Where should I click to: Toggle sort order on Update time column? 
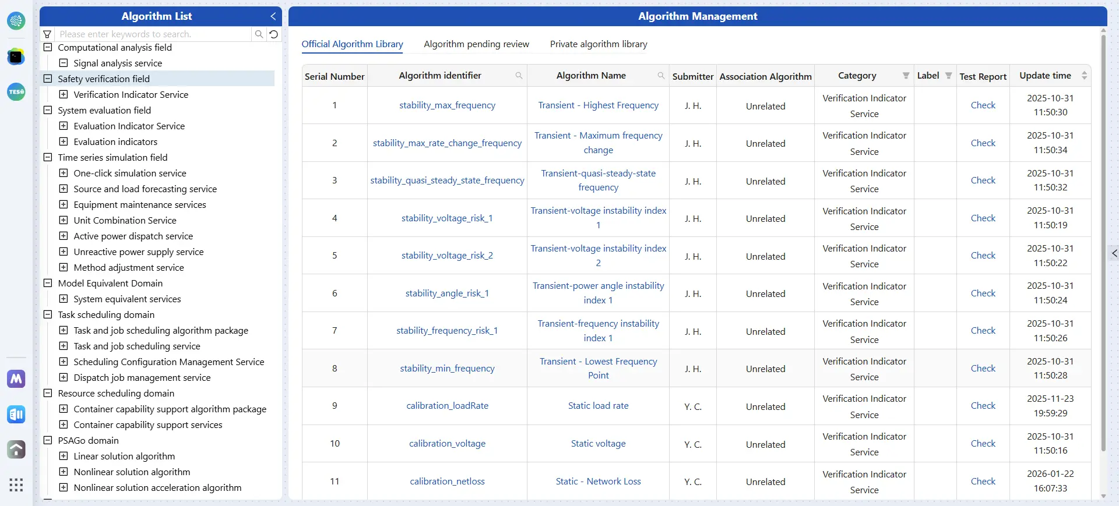tap(1084, 76)
